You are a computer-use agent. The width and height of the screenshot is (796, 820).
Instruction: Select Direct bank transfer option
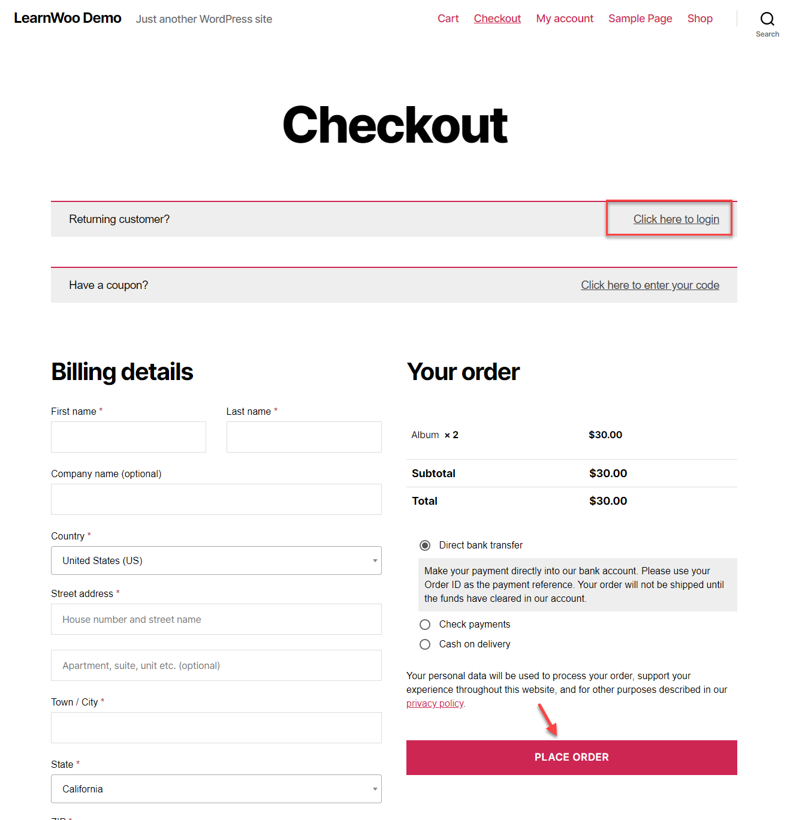425,545
